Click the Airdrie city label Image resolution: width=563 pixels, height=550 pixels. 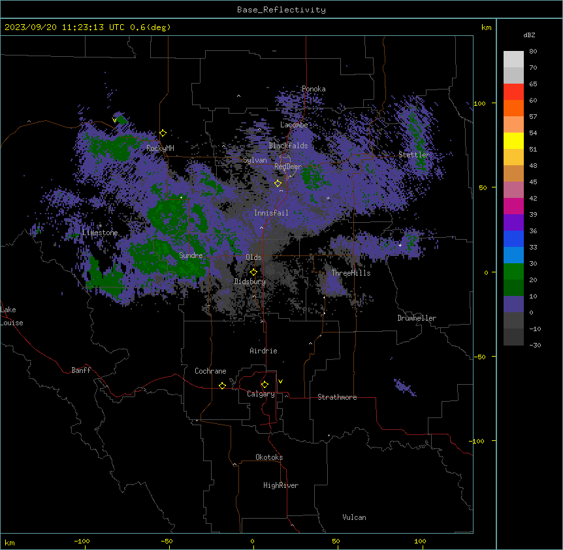(x=263, y=351)
